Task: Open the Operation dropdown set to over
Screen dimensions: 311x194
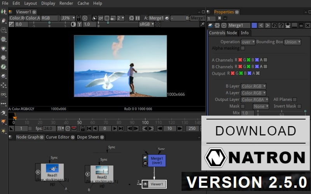Action: pos(248,42)
